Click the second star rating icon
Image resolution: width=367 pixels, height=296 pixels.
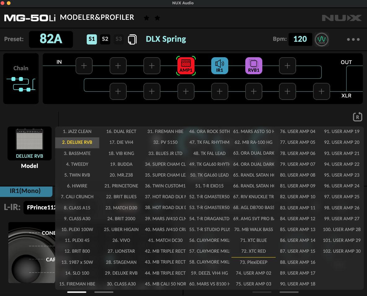pos(157,18)
